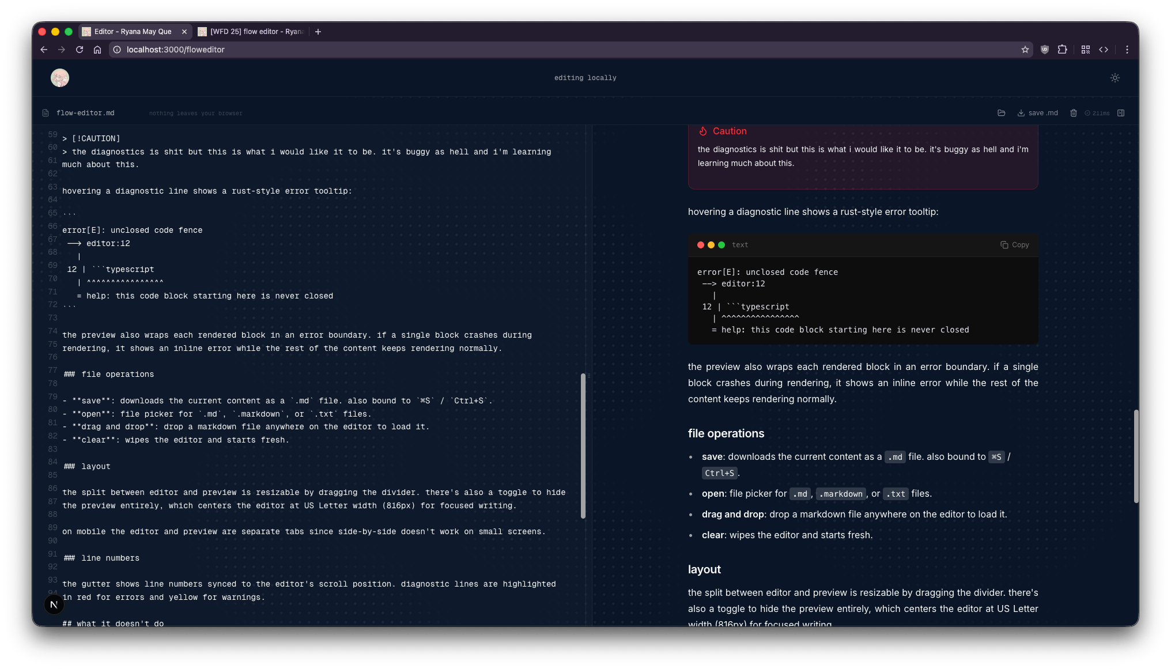Screen dimensions: 1171x669
Task: Click the 'layout' heading in the preview
Action: [x=704, y=569]
